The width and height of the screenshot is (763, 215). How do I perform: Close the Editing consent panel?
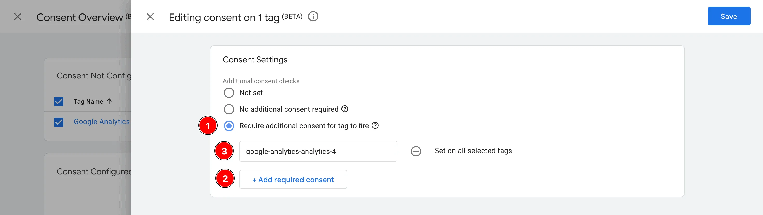click(150, 17)
